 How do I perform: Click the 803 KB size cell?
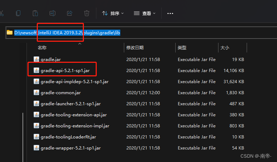pyautogui.click(x=237, y=126)
